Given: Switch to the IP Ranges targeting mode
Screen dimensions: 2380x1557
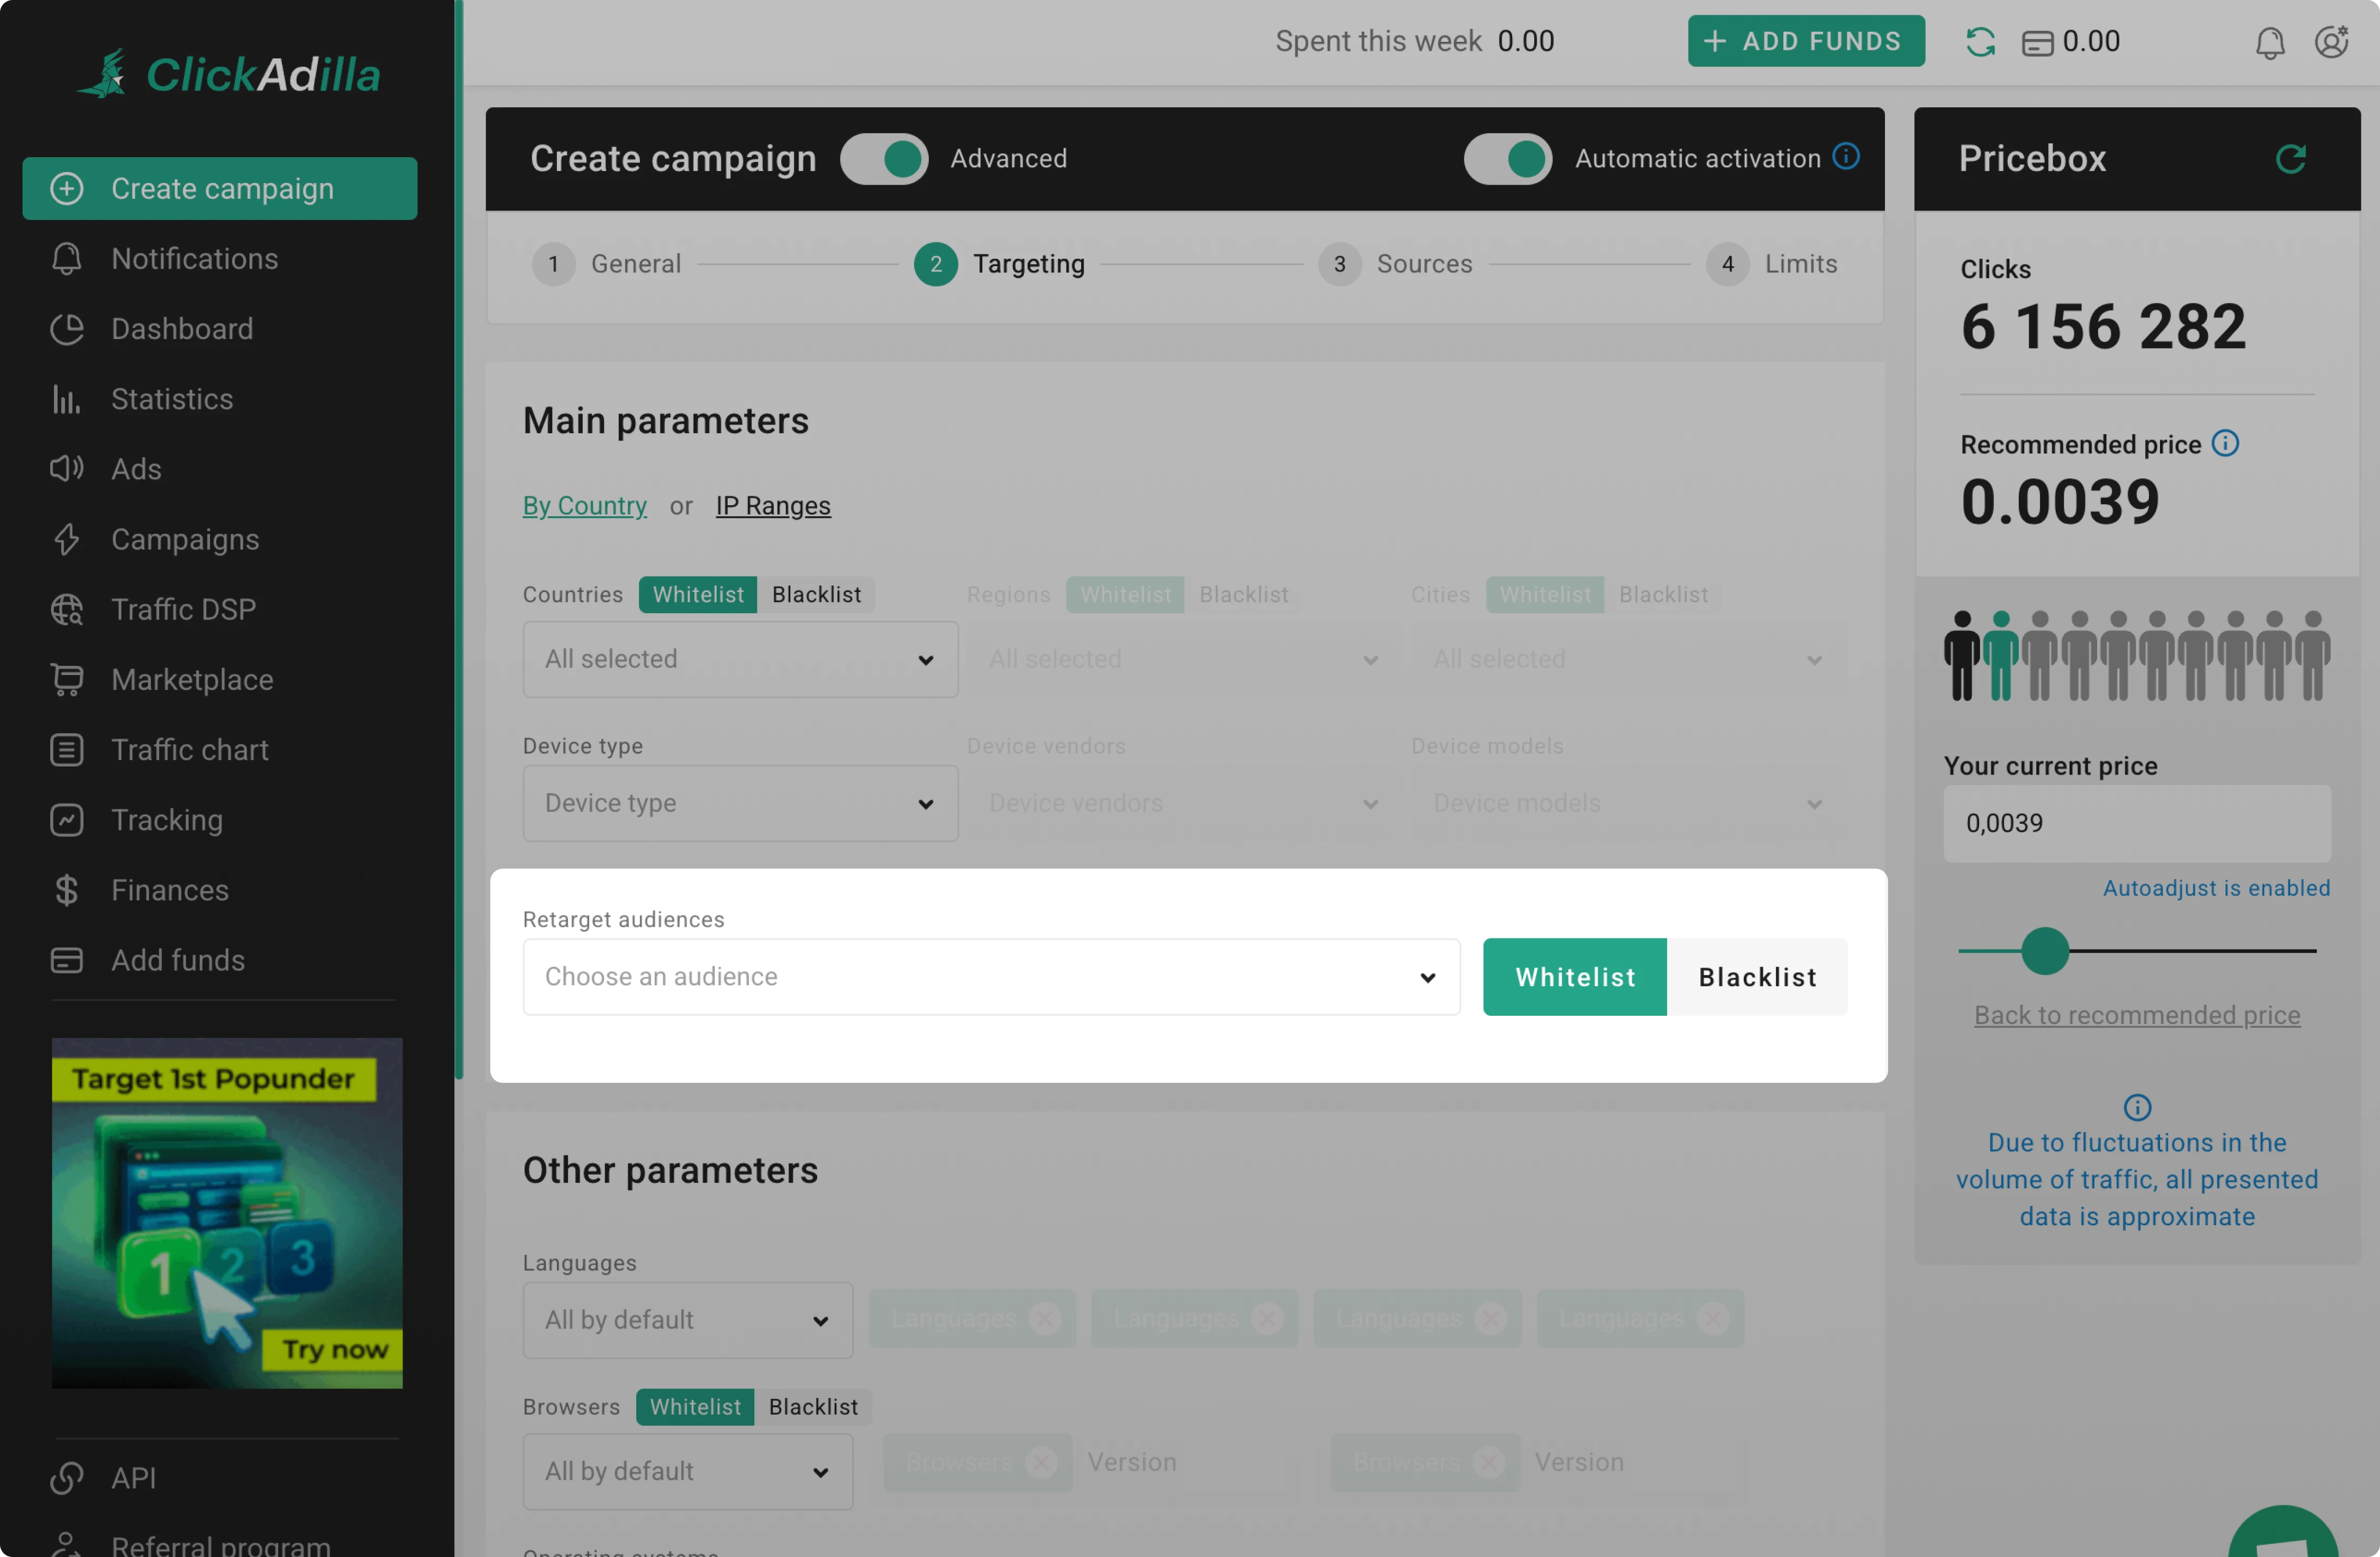Looking at the screenshot, I should 772,505.
